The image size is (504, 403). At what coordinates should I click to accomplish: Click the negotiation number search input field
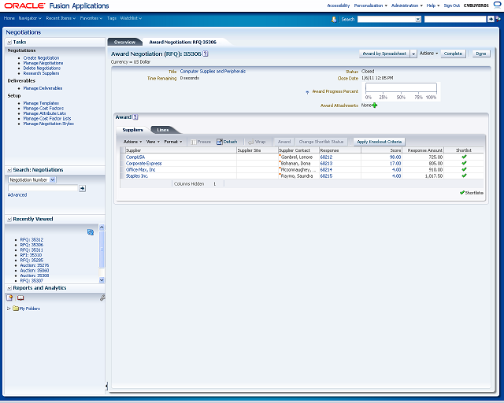click(43, 188)
